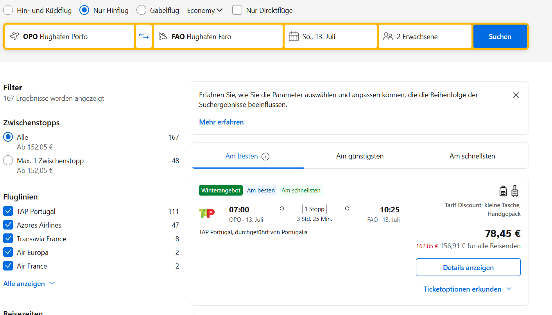The width and height of the screenshot is (552, 315).
Task: Click the struck-through 162,85 € price
Action: 427,246
